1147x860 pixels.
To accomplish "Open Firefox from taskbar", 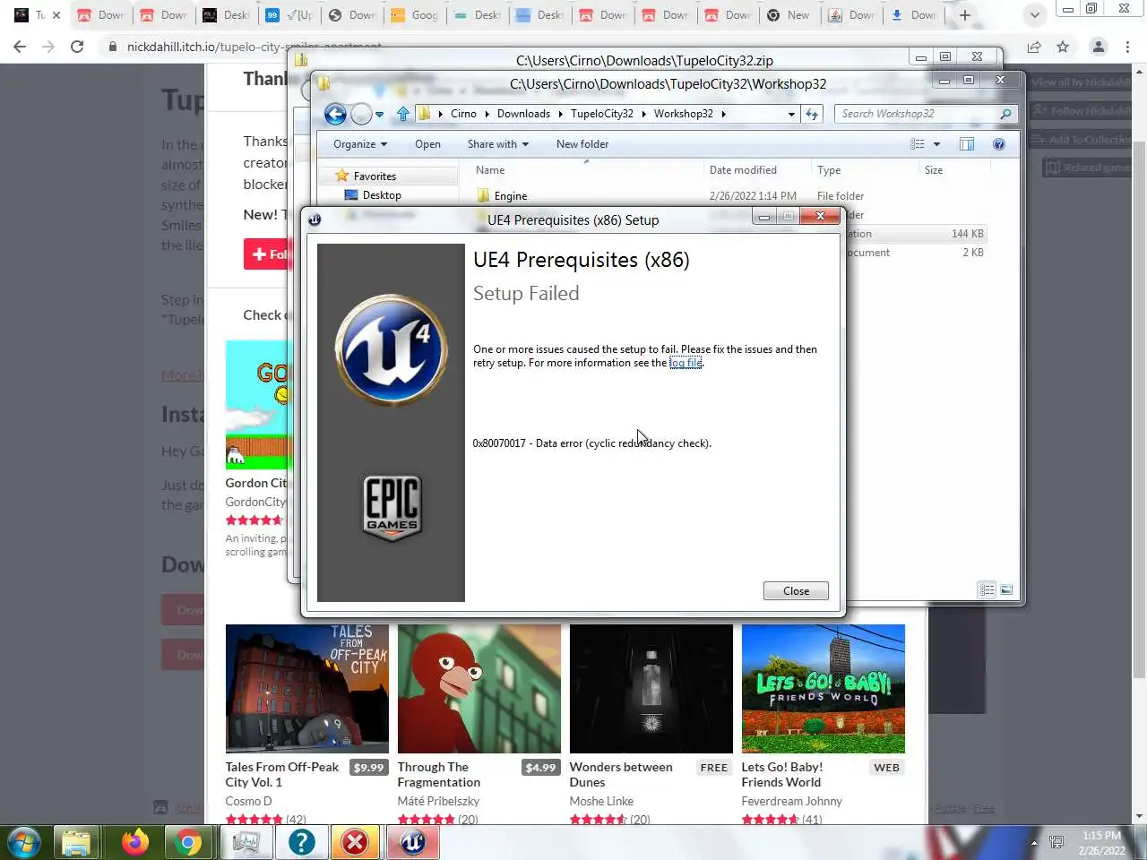I will point(134,842).
